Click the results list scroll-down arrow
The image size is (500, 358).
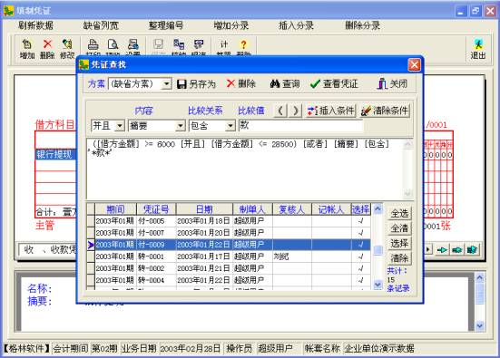[377, 284]
